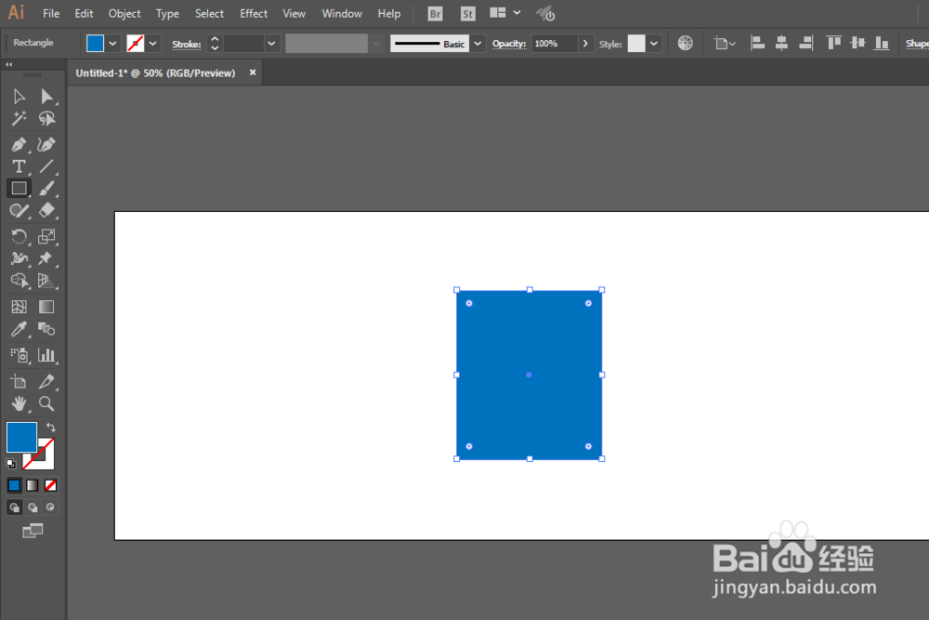Screen dimensions: 929x620
Task: Select the Scale tool
Action: tap(46, 236)
